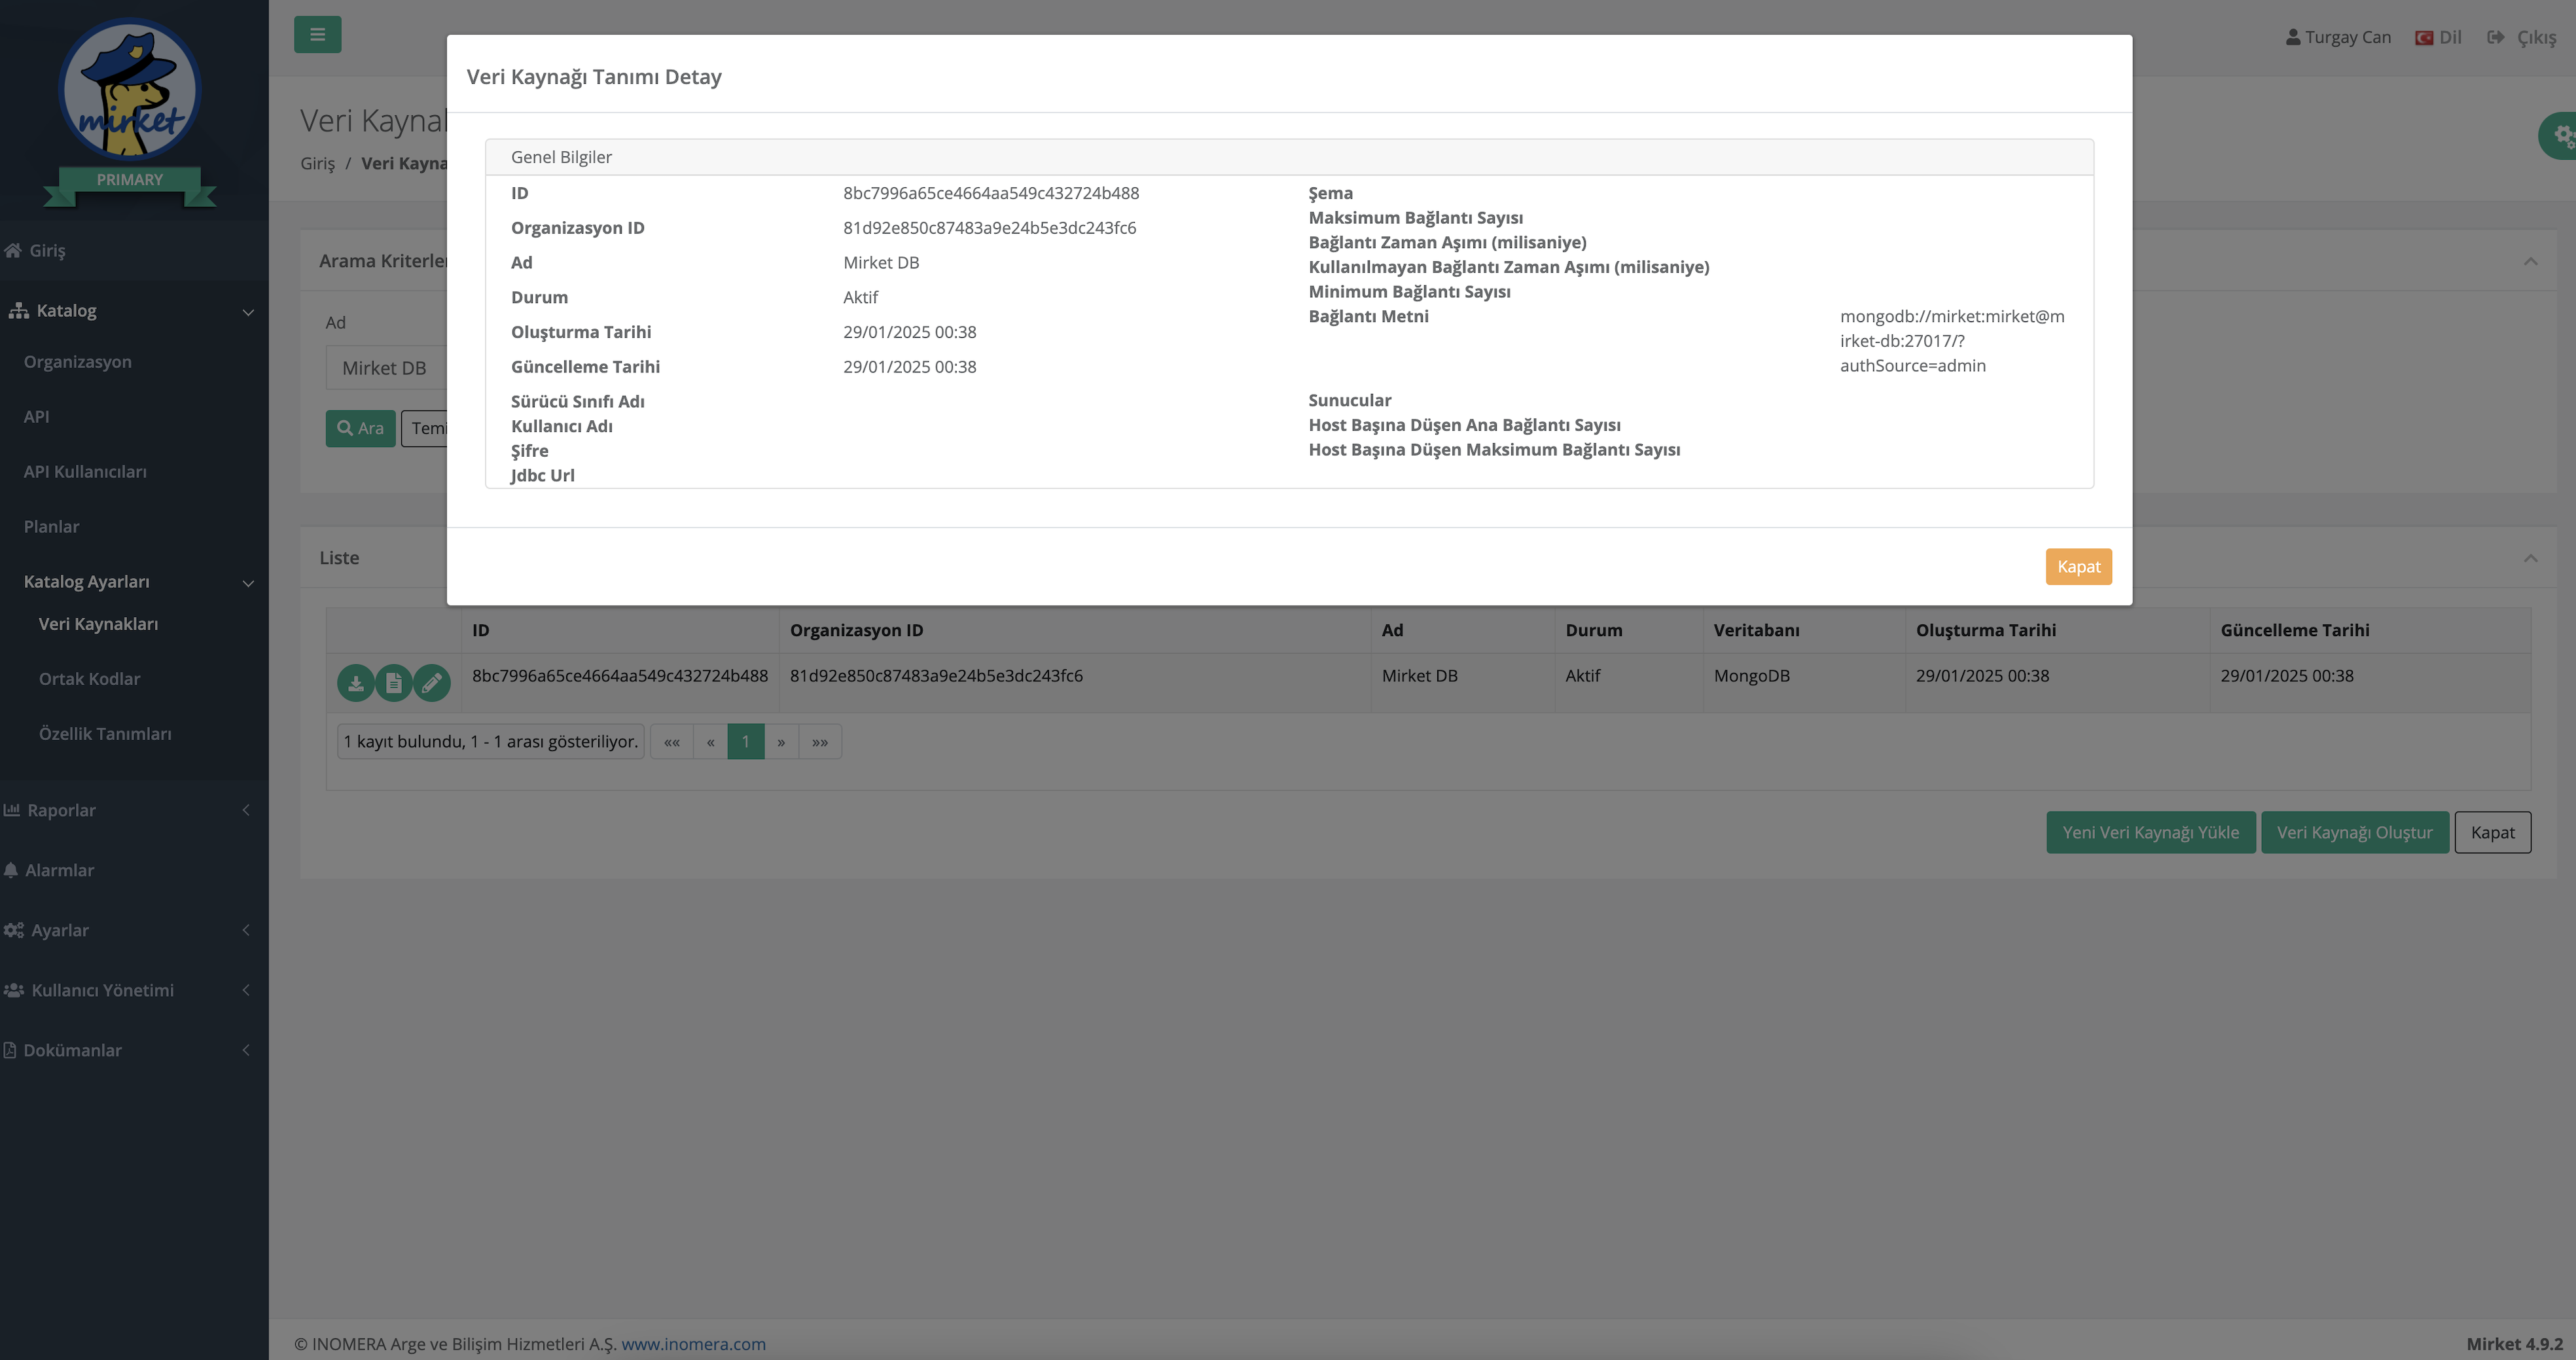Click the Mirket meerkat logo
The height and width of the screenshot is (1360, 2576).
pos(130,90)
